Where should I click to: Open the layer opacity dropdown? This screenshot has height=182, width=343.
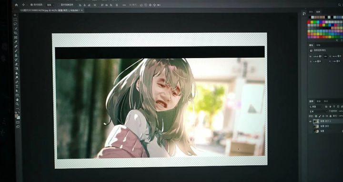340,111
